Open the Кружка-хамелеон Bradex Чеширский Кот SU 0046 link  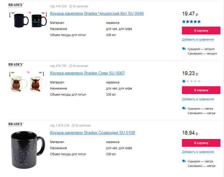[x=97, y=13]
